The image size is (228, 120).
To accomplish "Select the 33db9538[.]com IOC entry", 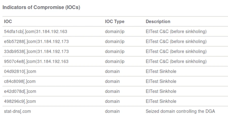I will tap(36, 52).
